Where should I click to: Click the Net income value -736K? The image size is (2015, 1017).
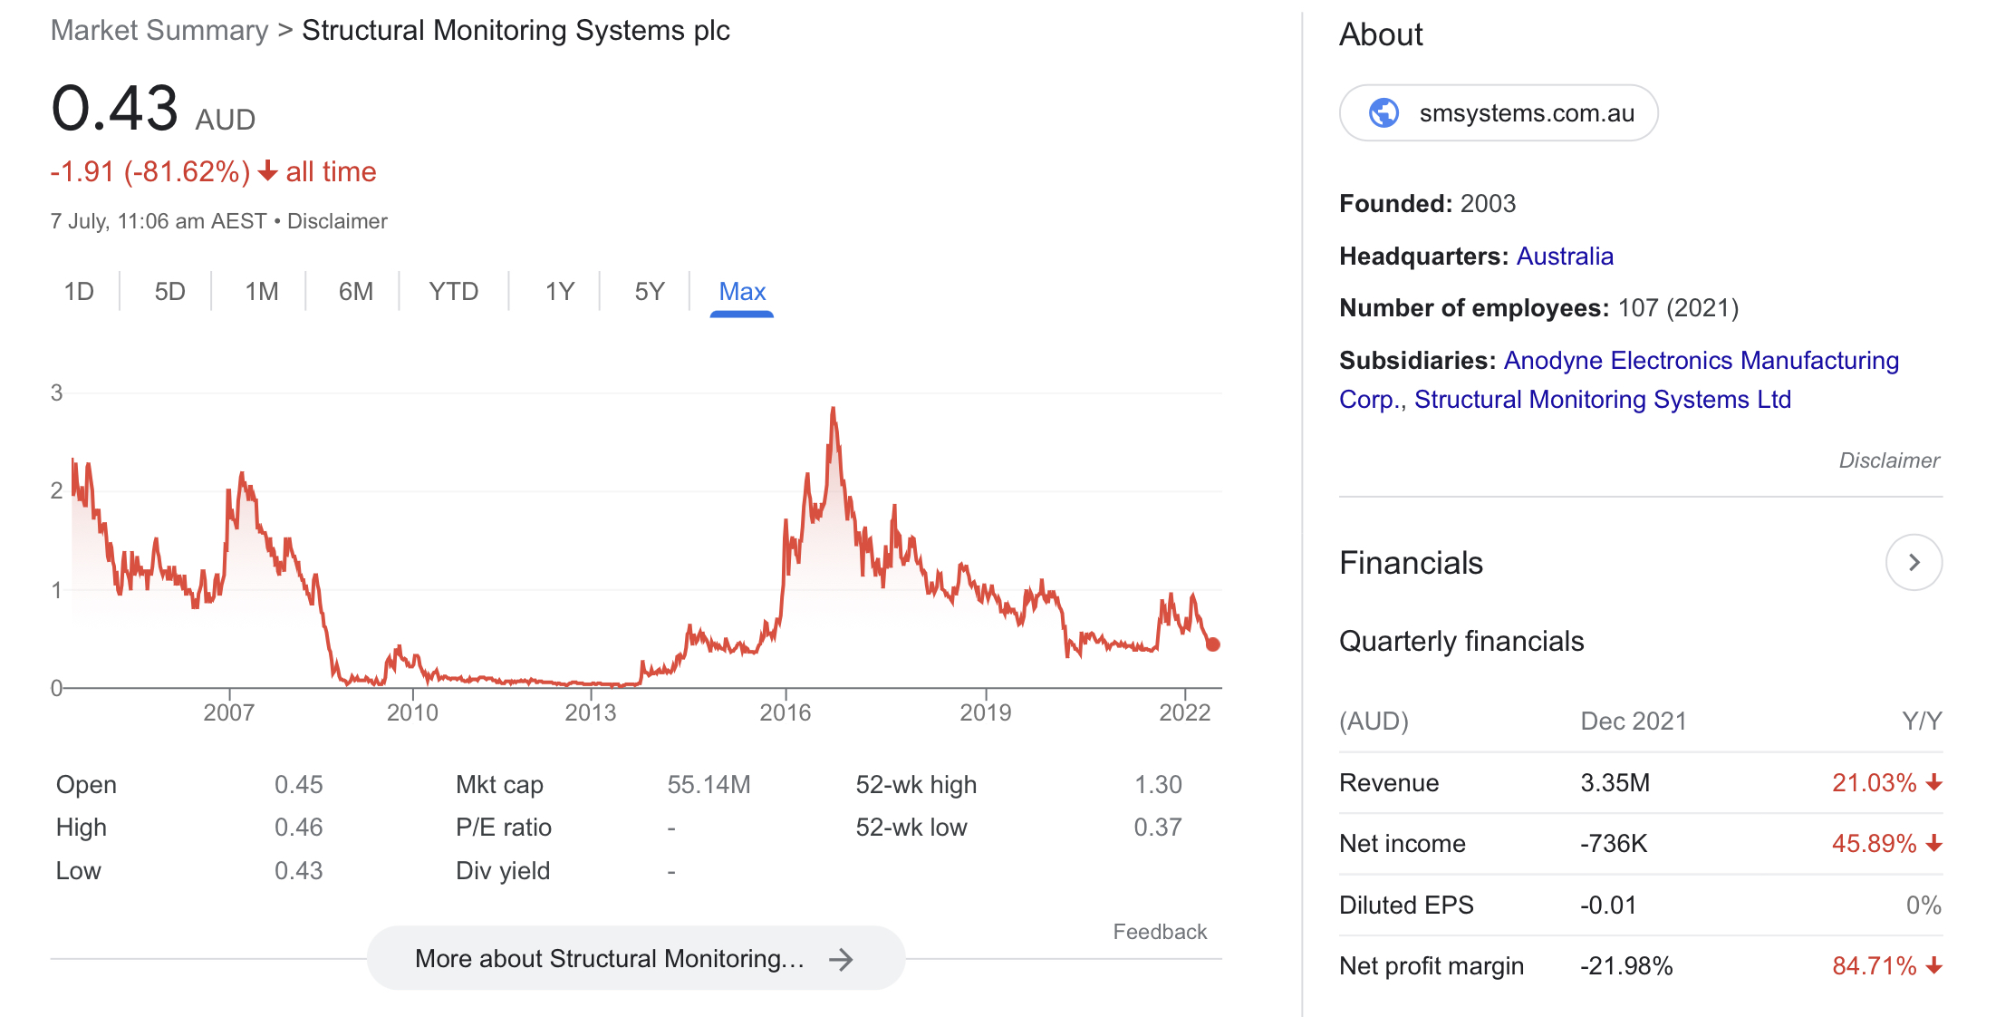[1614, 844]
